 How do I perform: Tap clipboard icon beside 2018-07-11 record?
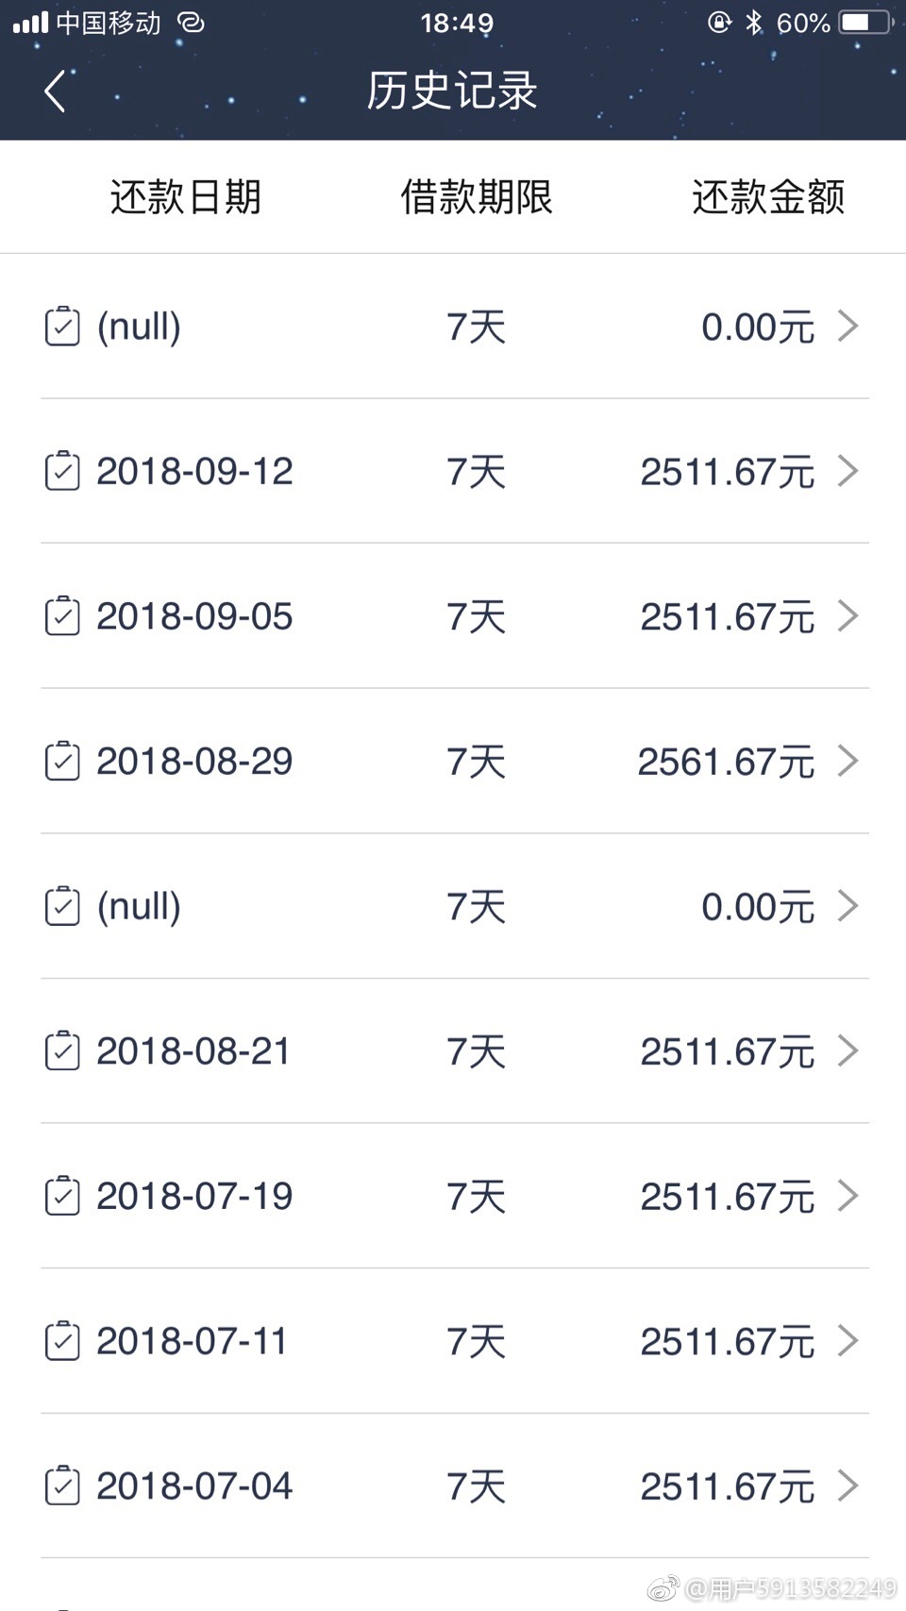(62, 1341)
